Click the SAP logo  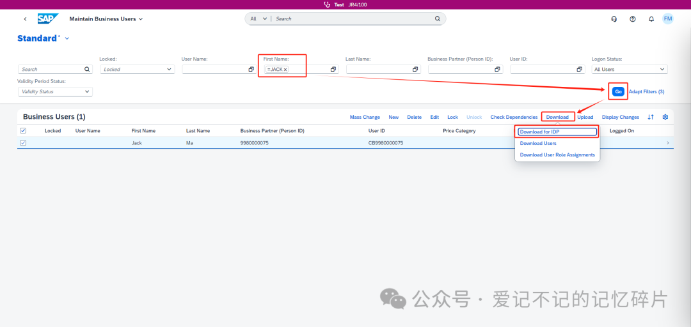[48, 19]
